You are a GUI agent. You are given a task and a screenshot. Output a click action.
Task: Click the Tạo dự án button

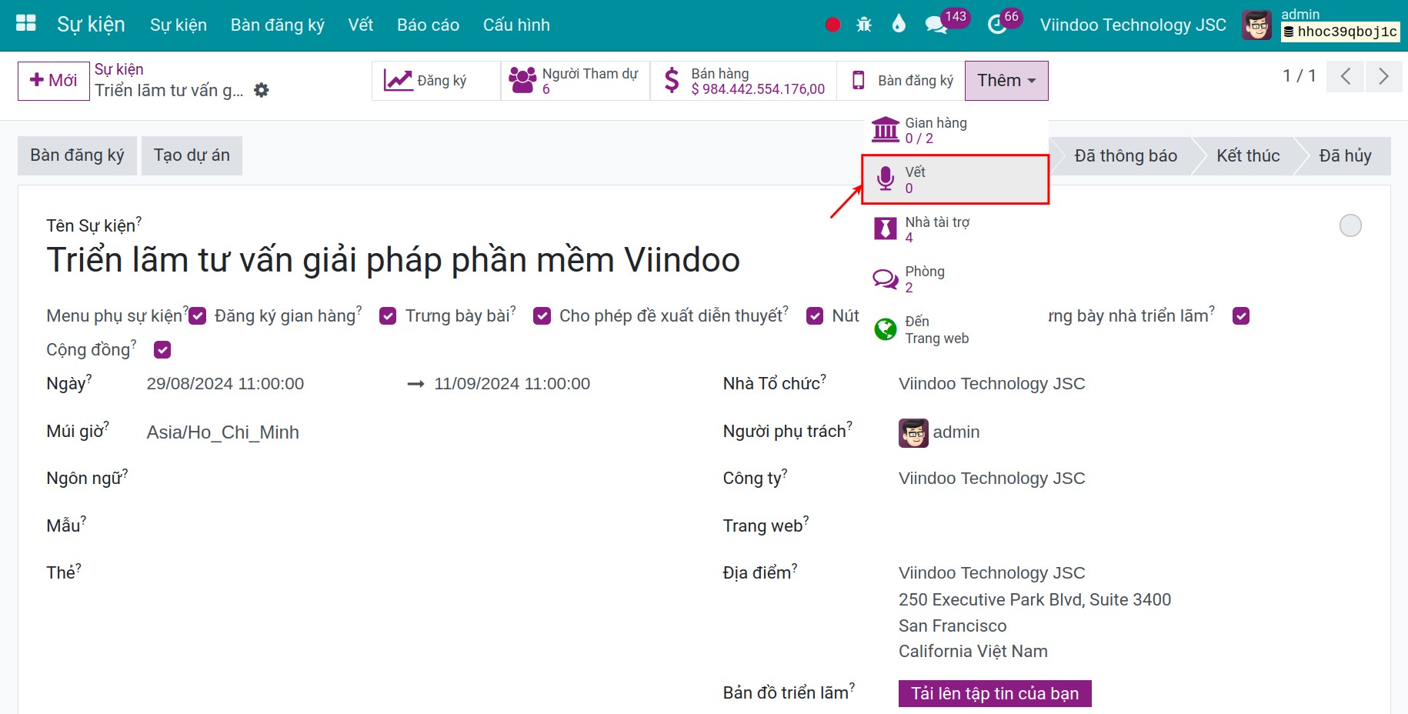(x=192, y=155)
